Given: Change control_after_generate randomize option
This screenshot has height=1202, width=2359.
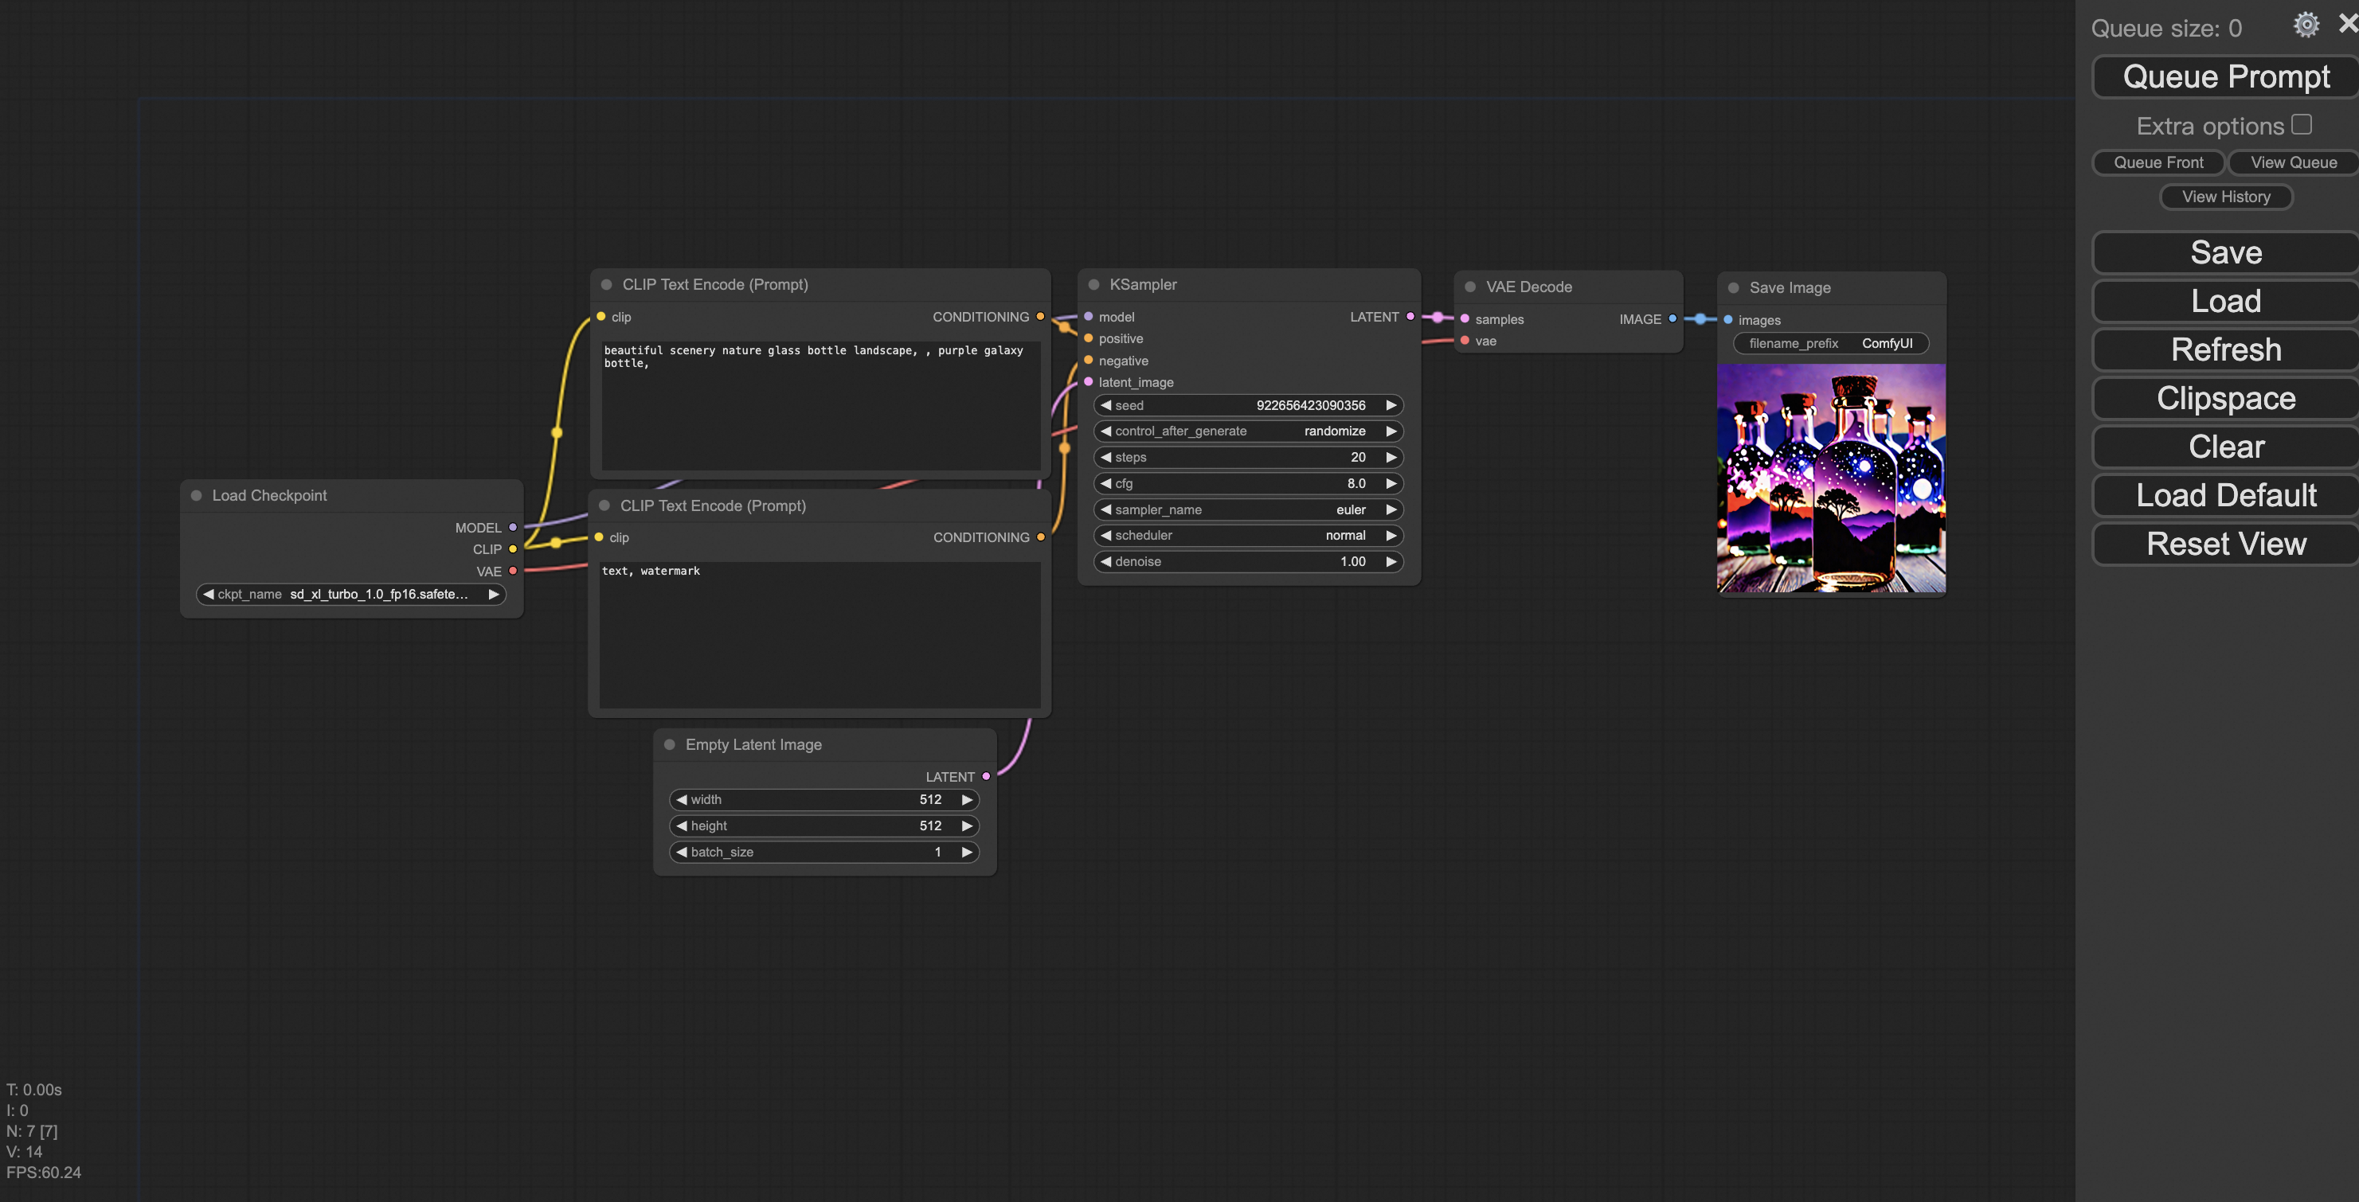Looking at the screenshot, I should coord(1248,431).
